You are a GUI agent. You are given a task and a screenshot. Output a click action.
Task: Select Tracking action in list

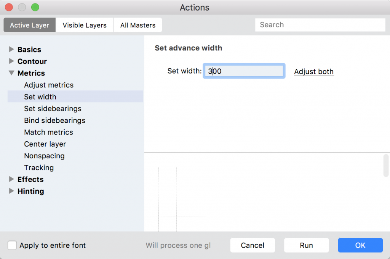click(x=39, y=167)
